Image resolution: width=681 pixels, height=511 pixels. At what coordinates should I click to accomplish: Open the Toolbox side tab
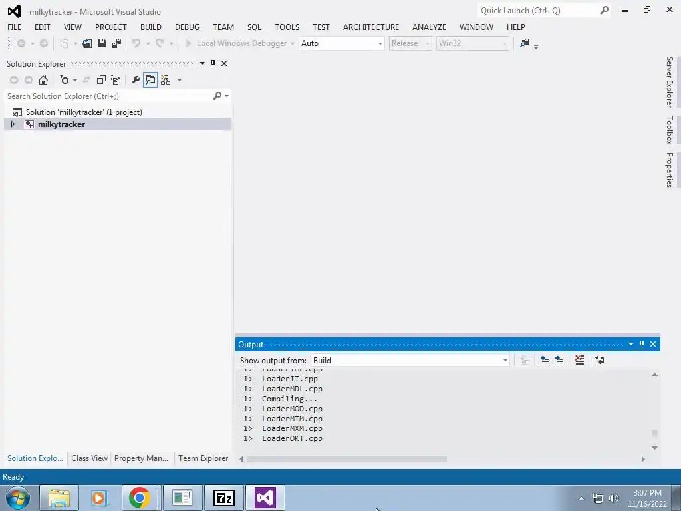(x=670, y=130)
